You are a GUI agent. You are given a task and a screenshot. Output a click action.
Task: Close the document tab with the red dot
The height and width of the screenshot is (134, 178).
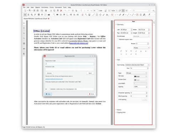(x=49, y=19)
